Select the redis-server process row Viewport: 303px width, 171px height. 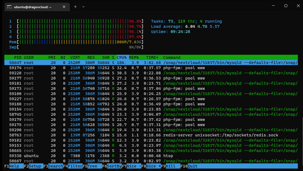pyautogui.click(x=109, y=135)
